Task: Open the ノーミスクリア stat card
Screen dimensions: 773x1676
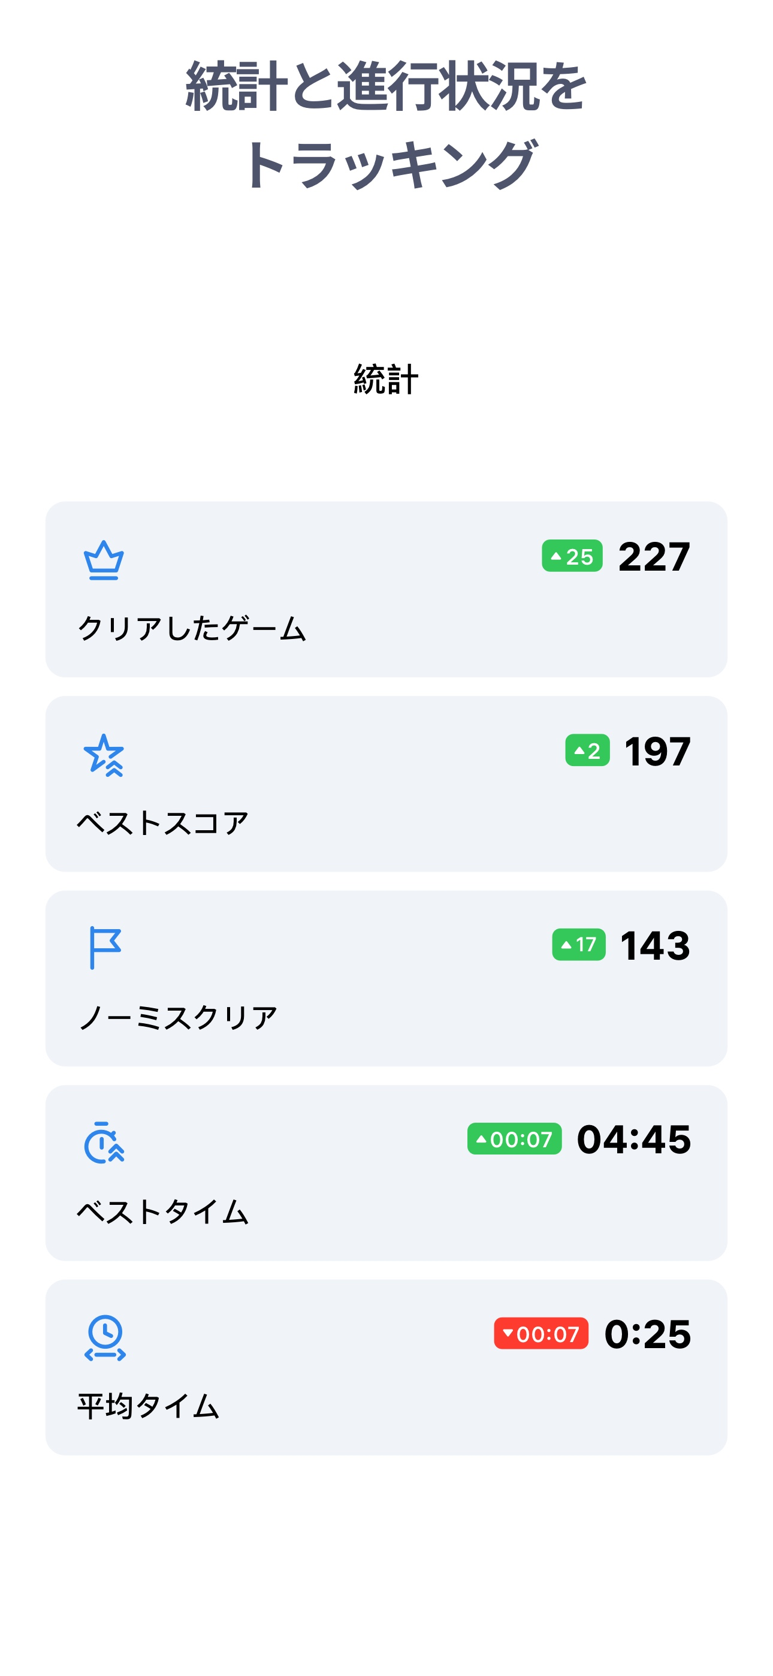Action: point(386,978)
